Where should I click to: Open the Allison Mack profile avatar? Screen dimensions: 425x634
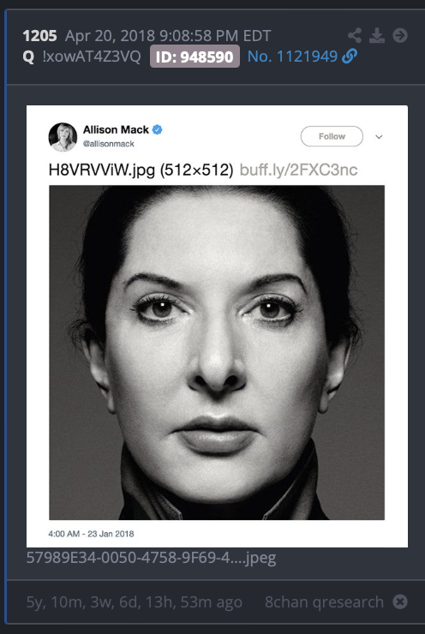pos(63,137)
